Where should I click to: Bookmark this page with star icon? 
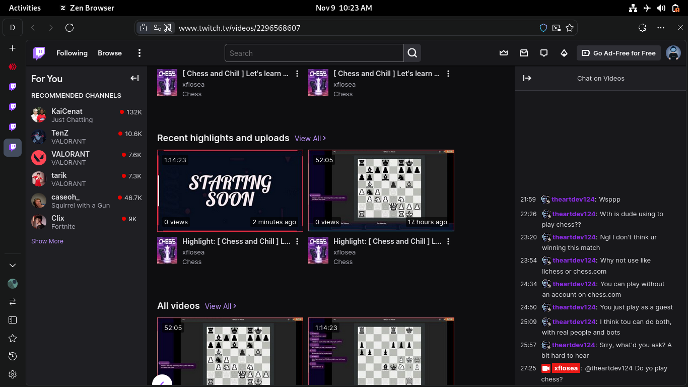pos(570,28)
